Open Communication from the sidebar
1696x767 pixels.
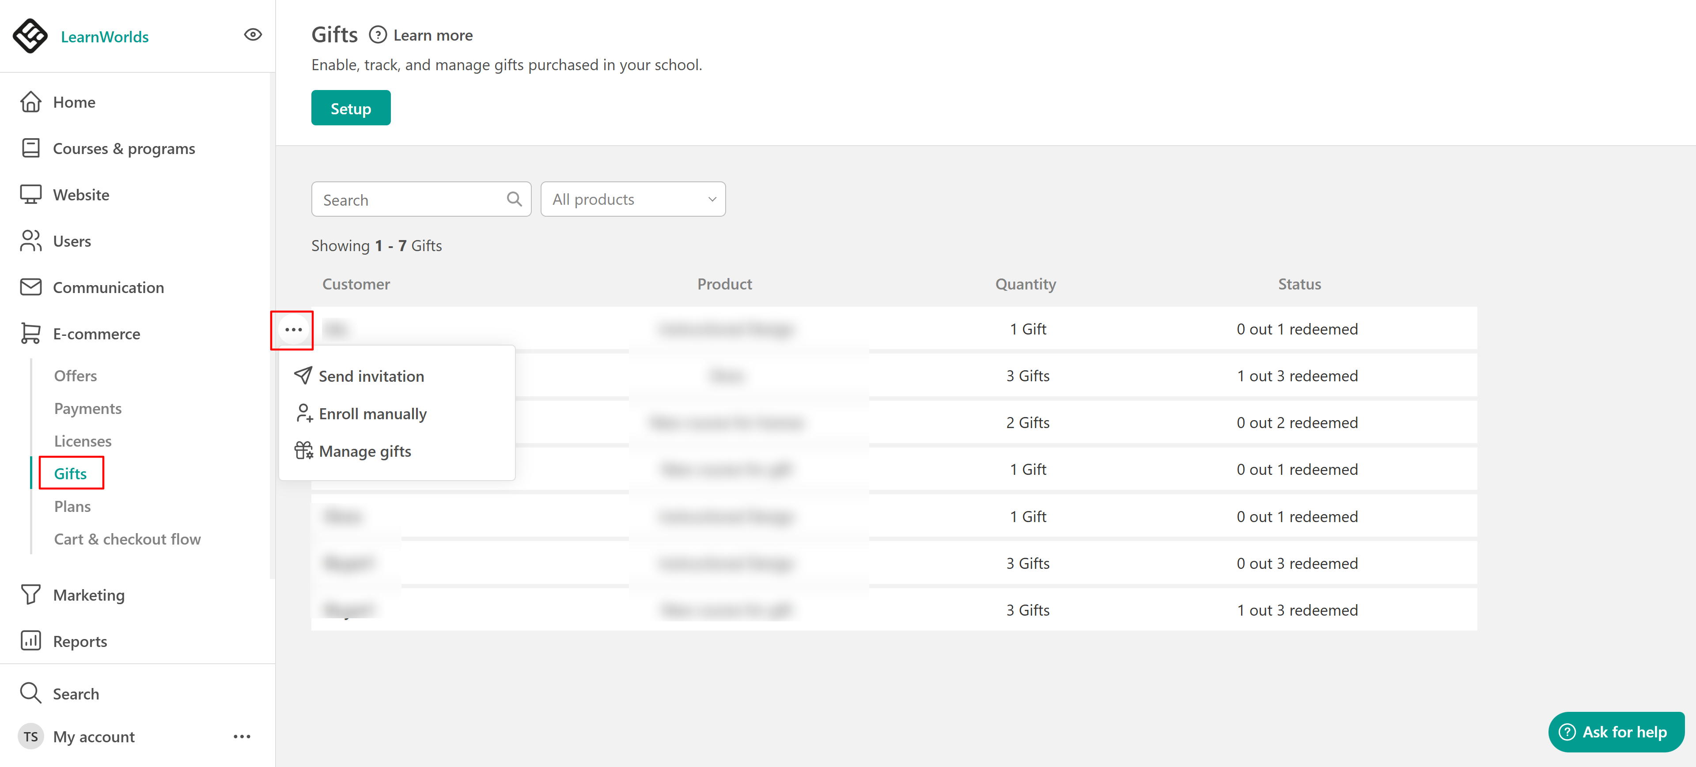click(108, 287)
